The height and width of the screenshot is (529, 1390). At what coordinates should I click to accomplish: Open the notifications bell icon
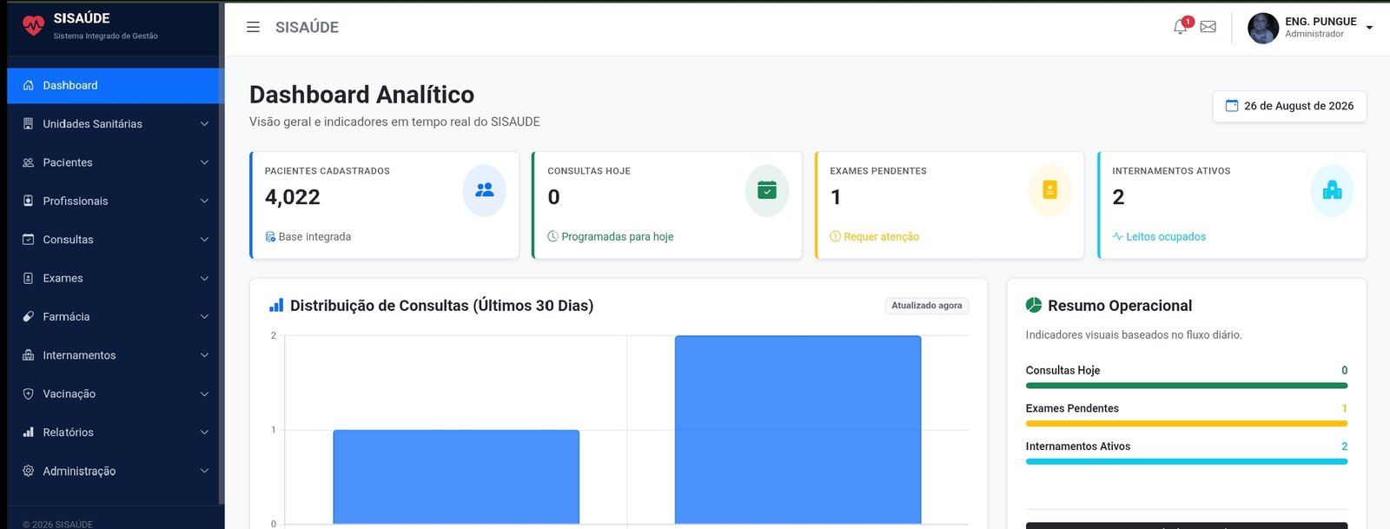click(x=1180, y=27)
